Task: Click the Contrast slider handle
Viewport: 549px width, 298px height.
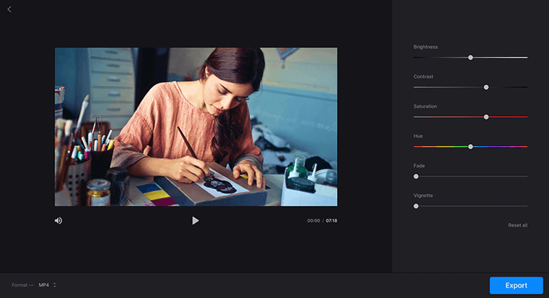Action: click(x=486, y=87)
